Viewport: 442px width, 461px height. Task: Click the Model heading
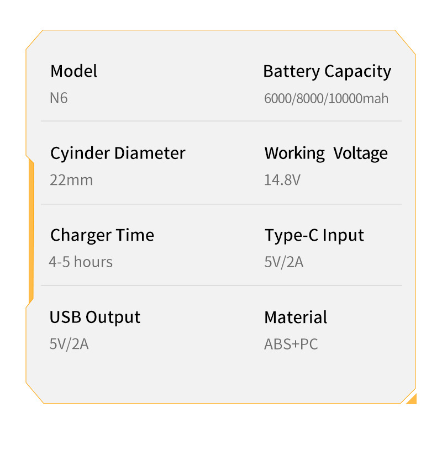73,71
